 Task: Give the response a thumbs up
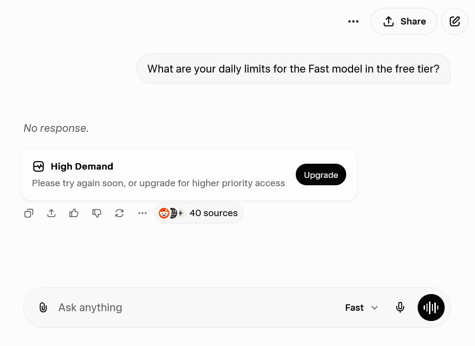[x=74, y=213]
